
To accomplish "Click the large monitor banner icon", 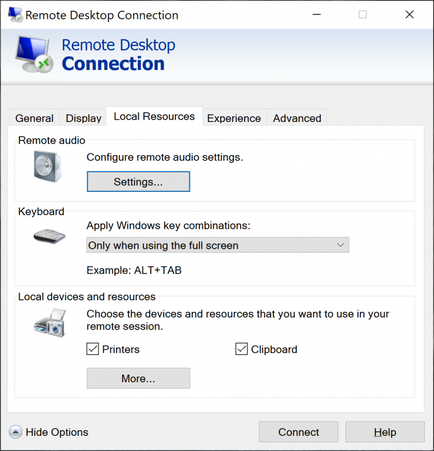I will coord(34,54).
